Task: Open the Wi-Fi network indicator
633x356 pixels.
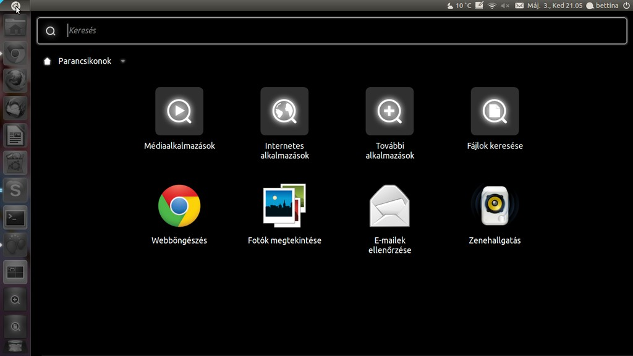Action: click(492, 6)
